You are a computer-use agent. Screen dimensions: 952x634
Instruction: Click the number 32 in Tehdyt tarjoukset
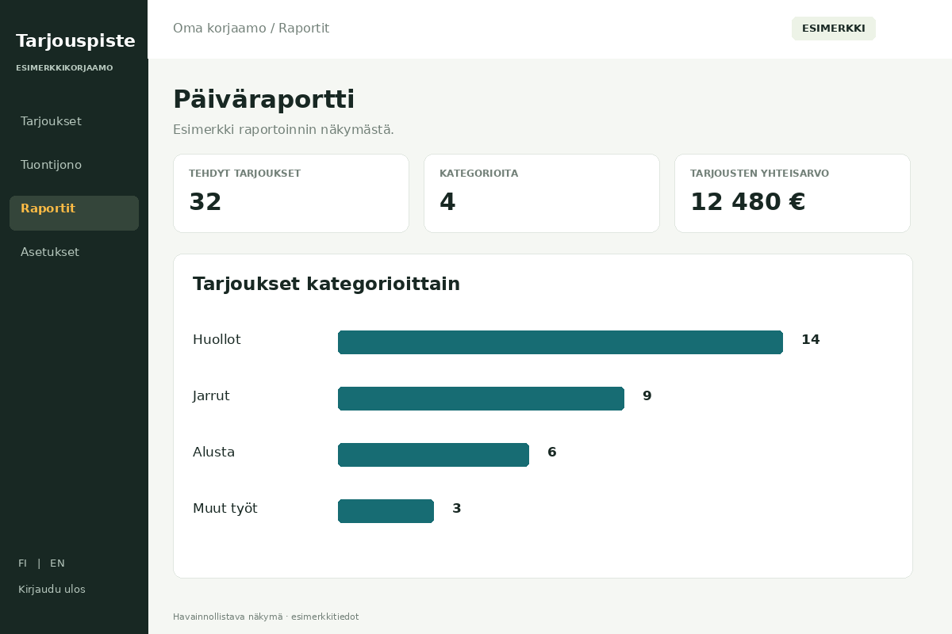click(205, 202)
